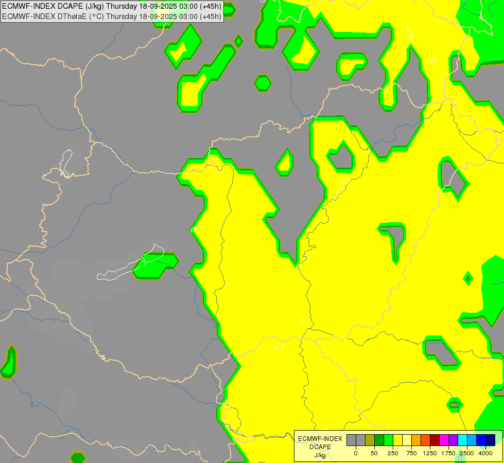Click the purple legend swatch
504x463 pixels.
pyautogui.click(x=453, y=440)
